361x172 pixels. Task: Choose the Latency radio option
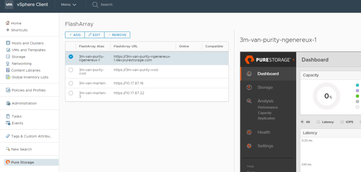tap(318, 122)
